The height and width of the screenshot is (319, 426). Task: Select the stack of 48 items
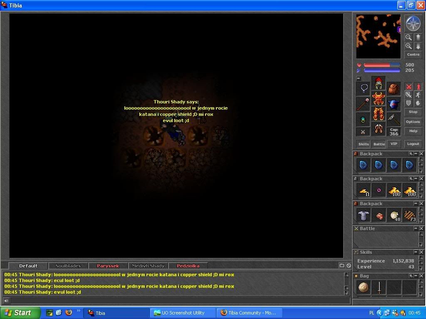coord(394,216)
